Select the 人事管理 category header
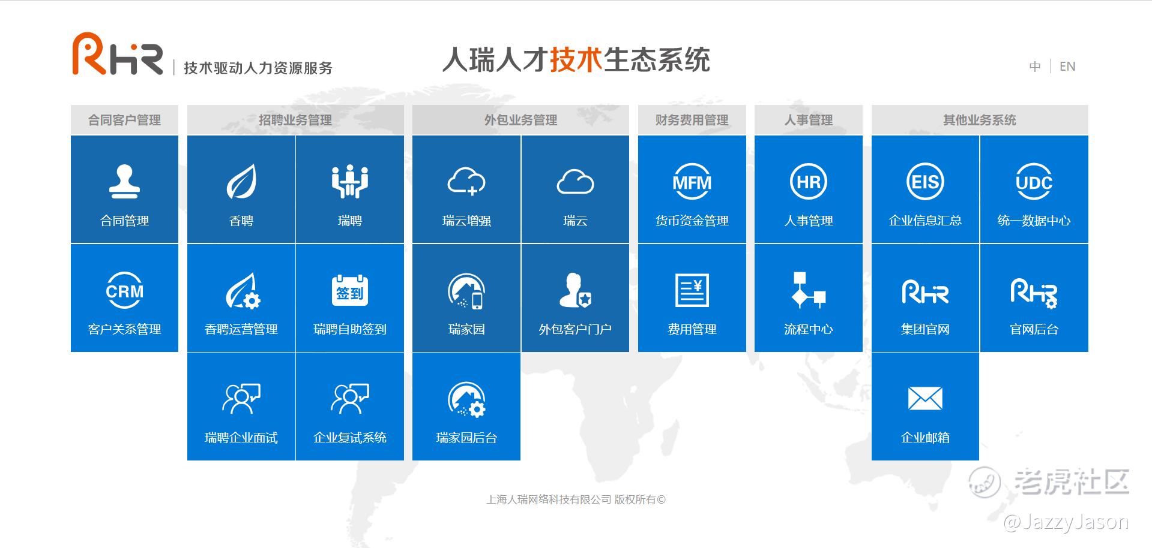Viewport: 1152px width, 548px height. click(x=809, y=120)
